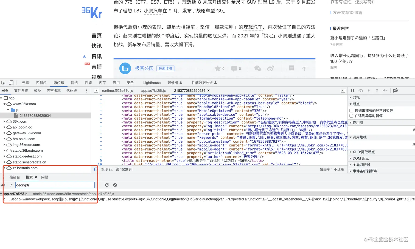Open the 极客公园 author link

pyautogui.click(x=144, y=68)
